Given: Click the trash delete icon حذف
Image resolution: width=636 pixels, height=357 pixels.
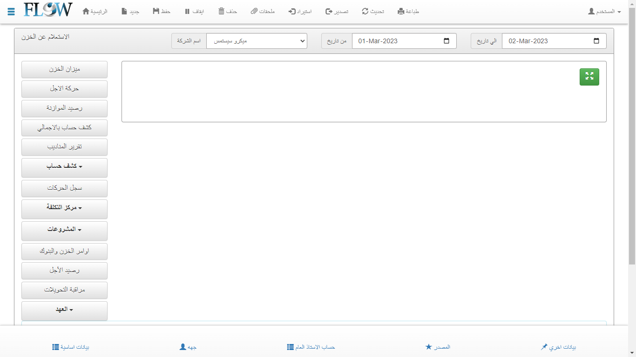Looking at the screenshot, I should (222, 11).
